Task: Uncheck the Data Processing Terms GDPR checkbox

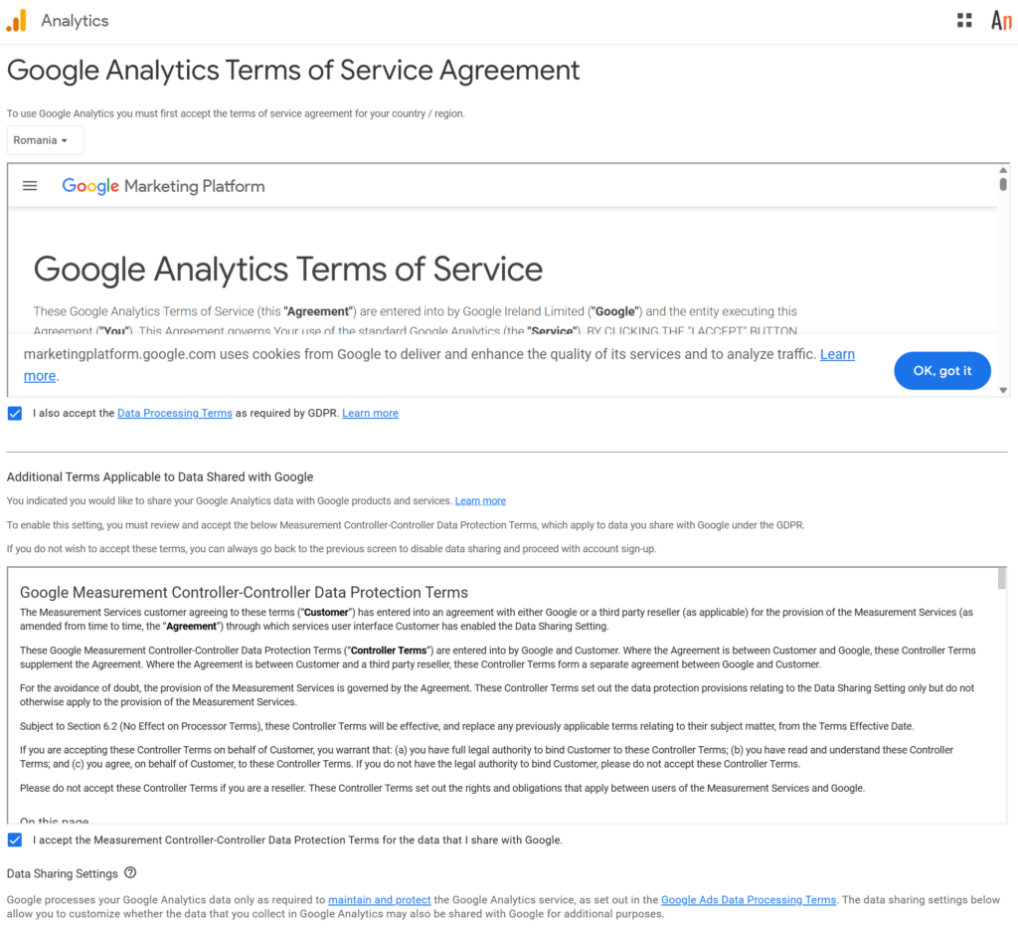Action: [15, 413]
